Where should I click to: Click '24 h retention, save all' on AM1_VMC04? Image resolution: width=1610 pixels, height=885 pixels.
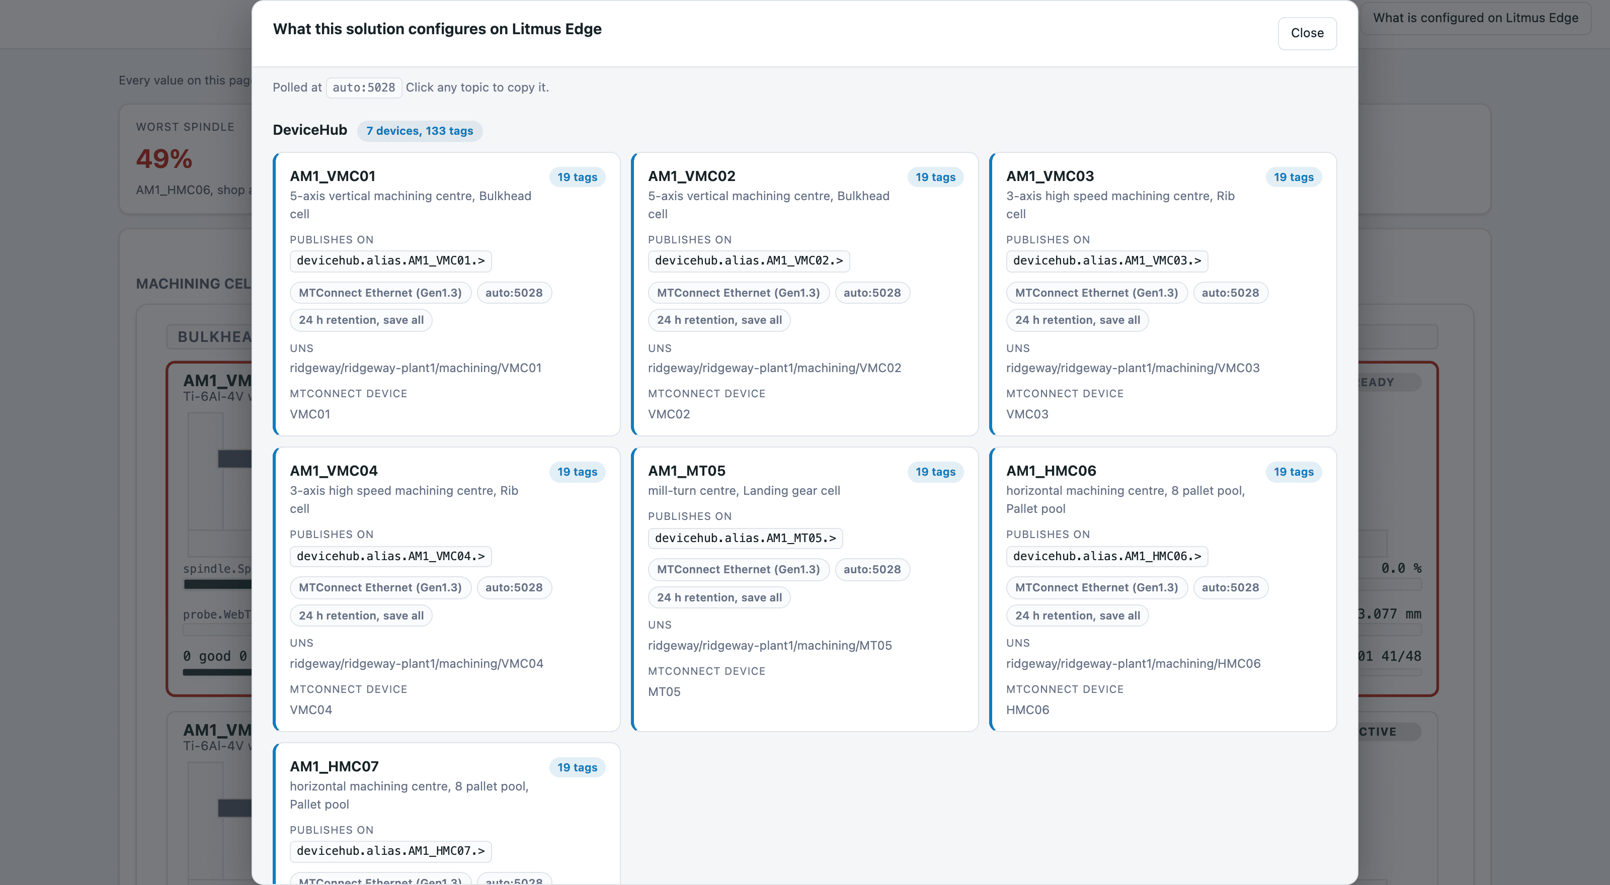pos(361,616)
